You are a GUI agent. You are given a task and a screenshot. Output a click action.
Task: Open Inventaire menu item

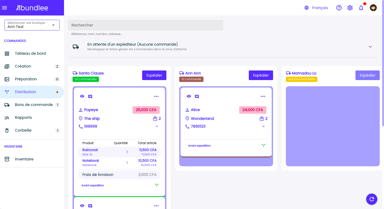32,159
